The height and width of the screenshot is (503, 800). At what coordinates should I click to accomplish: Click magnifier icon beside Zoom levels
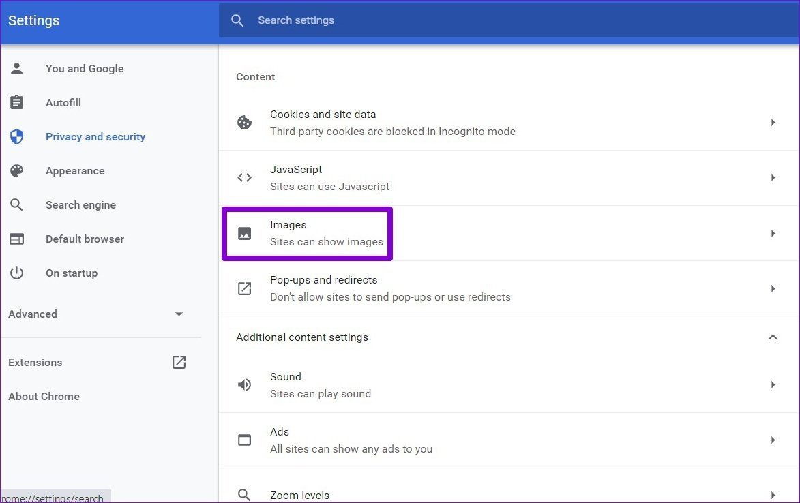pos(244,495)
